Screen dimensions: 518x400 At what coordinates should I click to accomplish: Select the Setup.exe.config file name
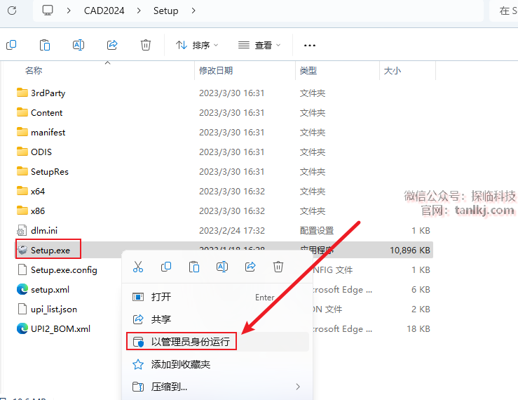[x=64, y=270]
